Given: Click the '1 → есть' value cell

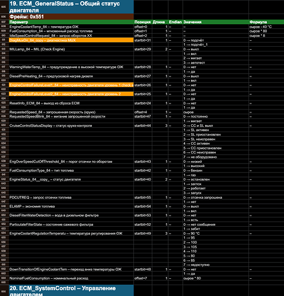Looking at the screenshot, I should coord(216,220).
